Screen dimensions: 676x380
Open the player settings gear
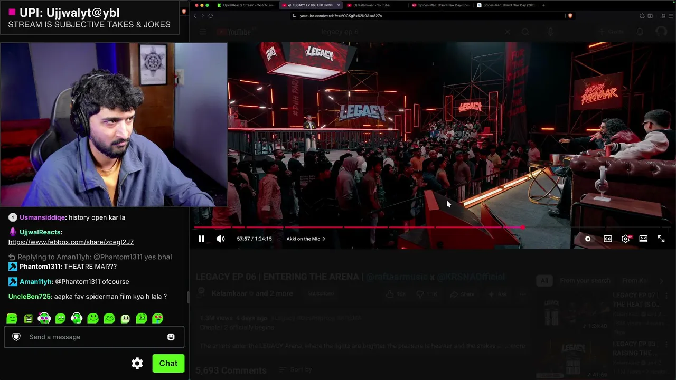point(626,239)
